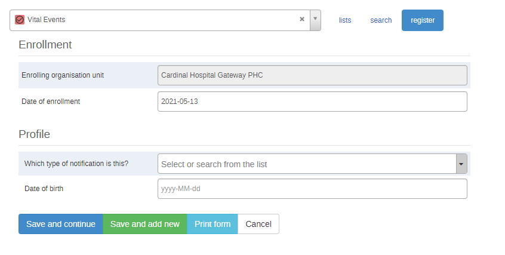The width and height of the screenshot is (505, 255).
Task: Click the Enrolling organisation unit field
Action: click(312, 75)
